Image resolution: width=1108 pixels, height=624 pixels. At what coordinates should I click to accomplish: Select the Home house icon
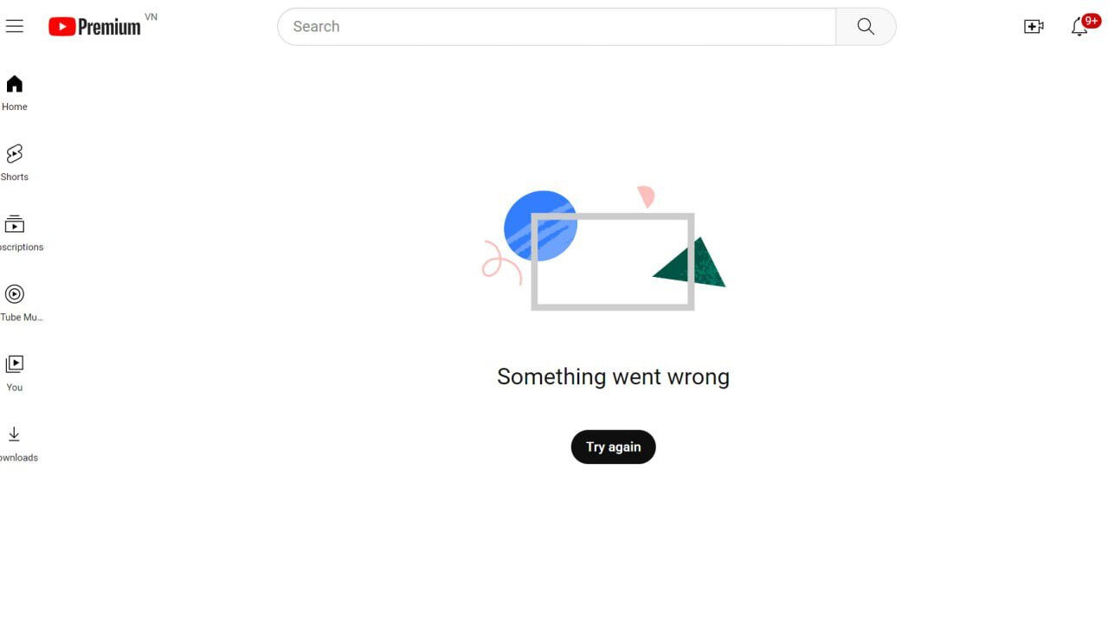tap(15, 84)
